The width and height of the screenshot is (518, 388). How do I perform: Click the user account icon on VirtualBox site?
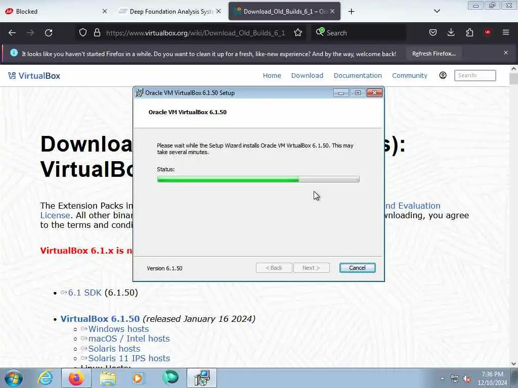443,75
